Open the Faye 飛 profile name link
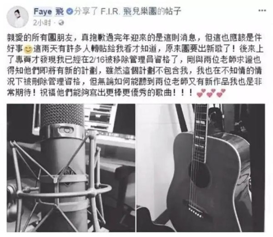 [x=49, y=12]
